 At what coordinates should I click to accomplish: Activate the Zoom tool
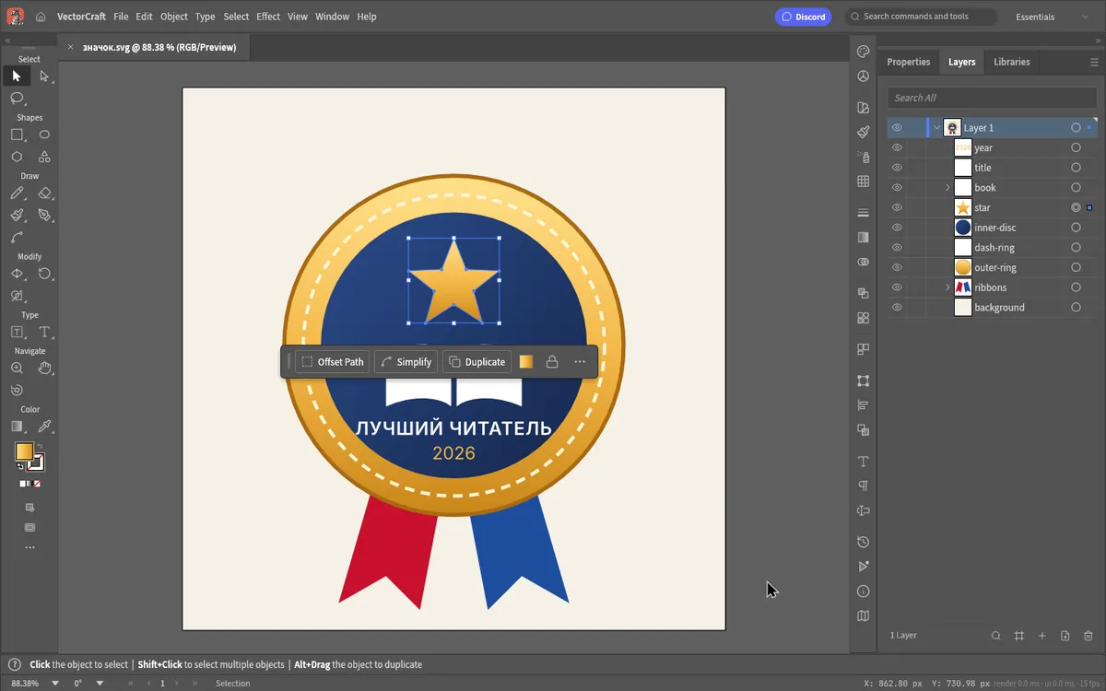tap(17, 368)
